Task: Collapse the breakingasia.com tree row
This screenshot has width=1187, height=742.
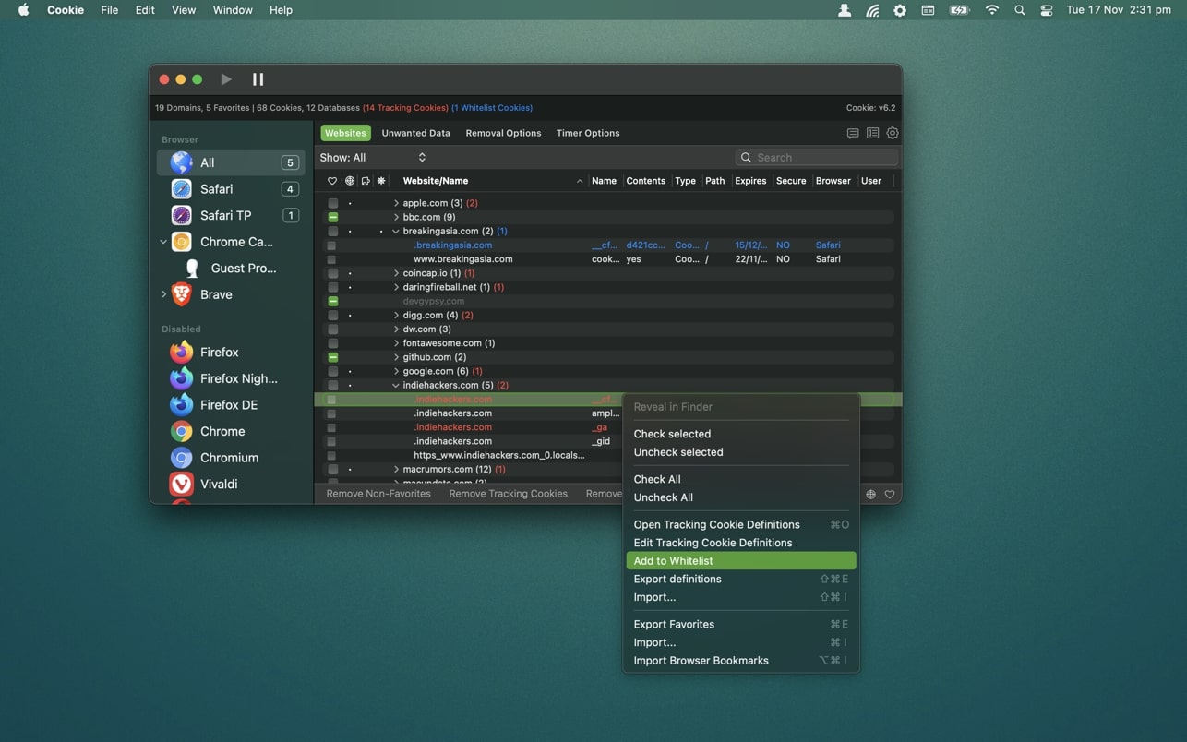Action: pyautogui.click(x=396, y=232)
